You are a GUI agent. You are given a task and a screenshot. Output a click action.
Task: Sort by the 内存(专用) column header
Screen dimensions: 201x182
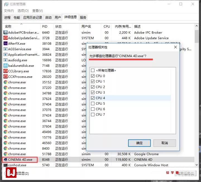tap(123, 27)
